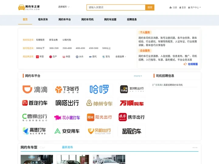The width and height of the screenshot is (219, 164).
Task: Filter monthly rent 3500-4000
Action: pyautogui.click(x=67, y=48)
